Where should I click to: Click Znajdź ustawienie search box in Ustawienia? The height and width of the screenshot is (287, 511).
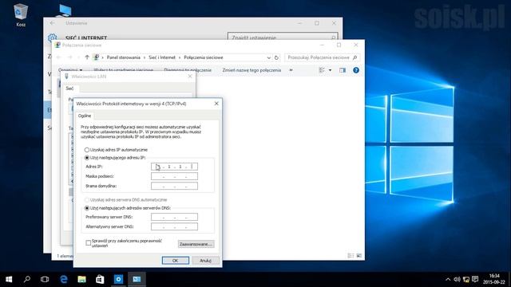tap(283, 37)
